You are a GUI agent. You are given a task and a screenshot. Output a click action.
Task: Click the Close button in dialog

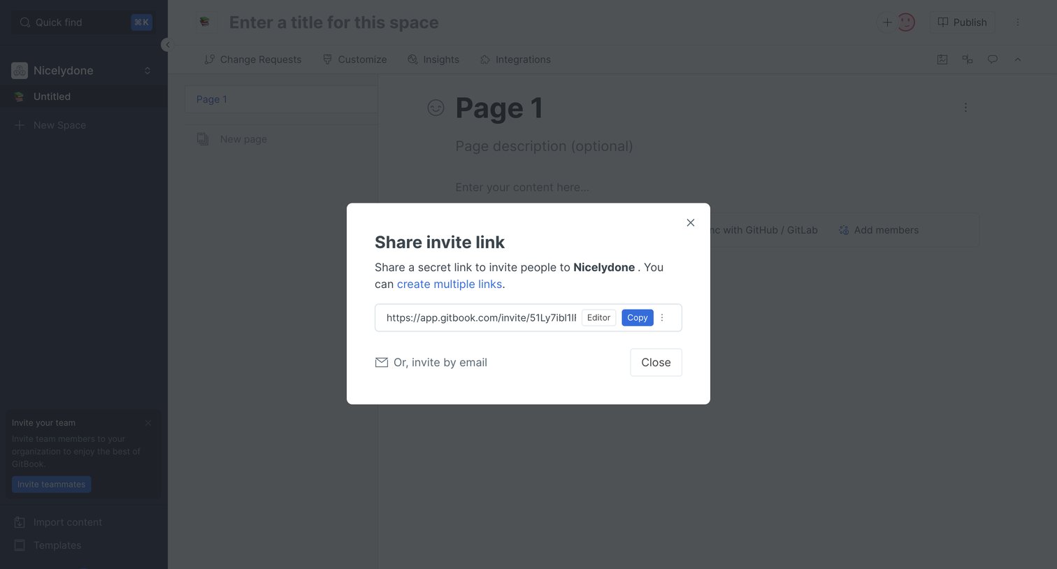tap(656, 362)
